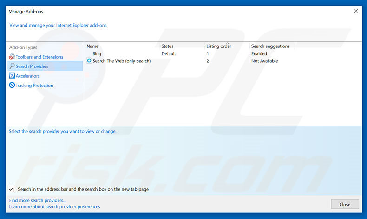Image resolution: width=367 pixels, height=219 pixels.
Task: Click listing order 1 cell for Bing
Action: click(x=208, y=53)
